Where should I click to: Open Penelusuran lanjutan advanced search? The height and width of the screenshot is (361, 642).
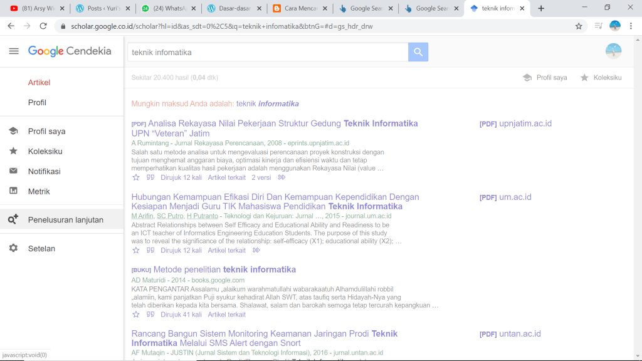66,220
